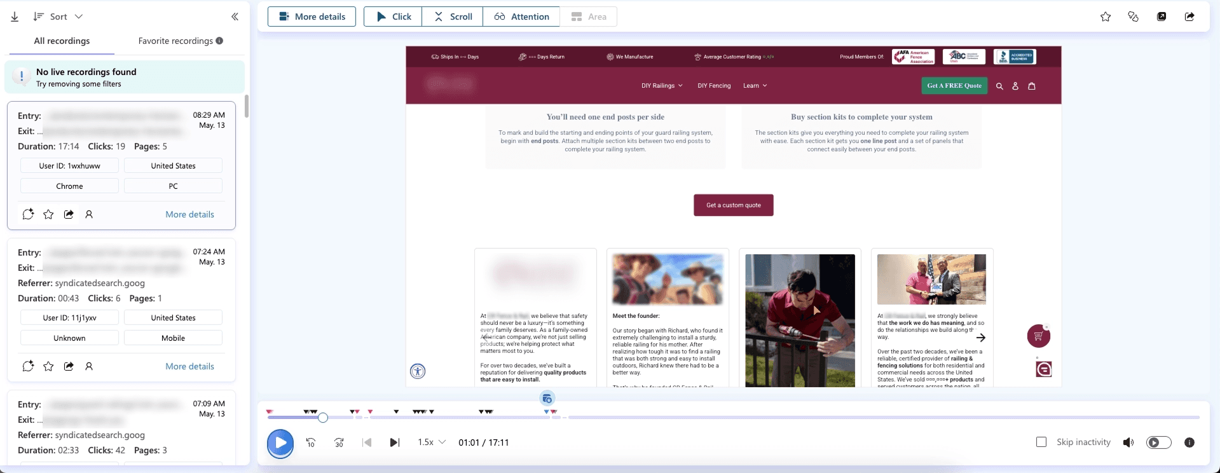Summarize the 08:29 AM recording with AI
Viewport: 1220px width, 473px height.
click(28, 214)
